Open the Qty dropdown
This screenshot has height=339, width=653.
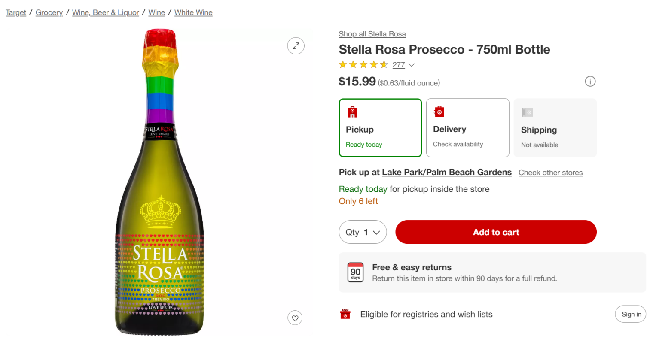click(363, 232)
